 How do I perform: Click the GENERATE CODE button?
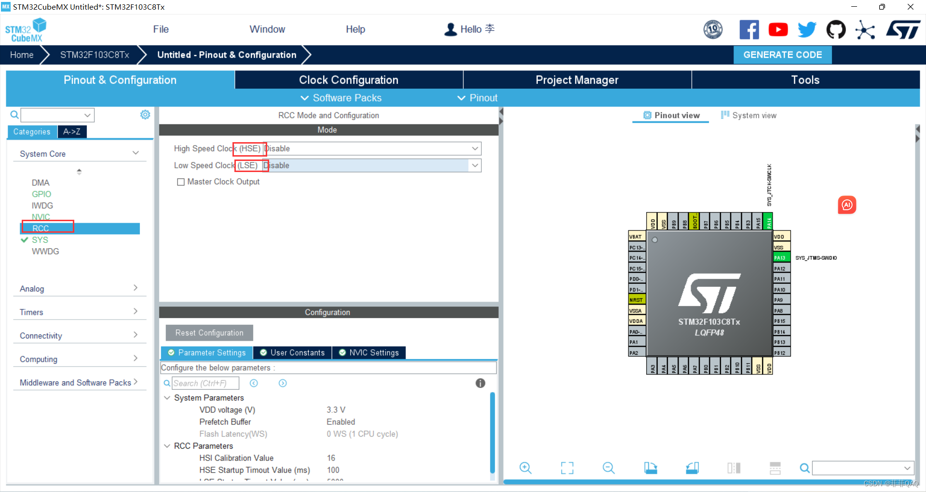click(x=783, y=55)
